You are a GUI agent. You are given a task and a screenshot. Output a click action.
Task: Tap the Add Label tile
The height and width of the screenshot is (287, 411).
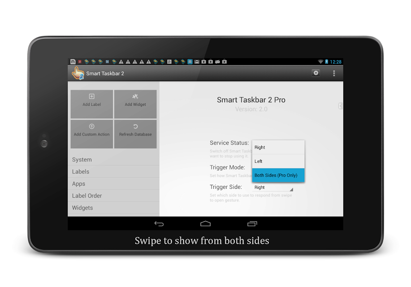(92, 104)
